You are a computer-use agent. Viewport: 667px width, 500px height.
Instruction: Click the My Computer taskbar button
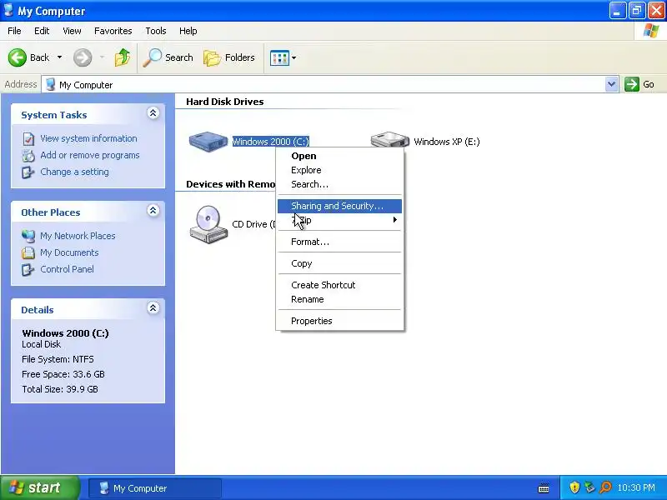(155, 488)
